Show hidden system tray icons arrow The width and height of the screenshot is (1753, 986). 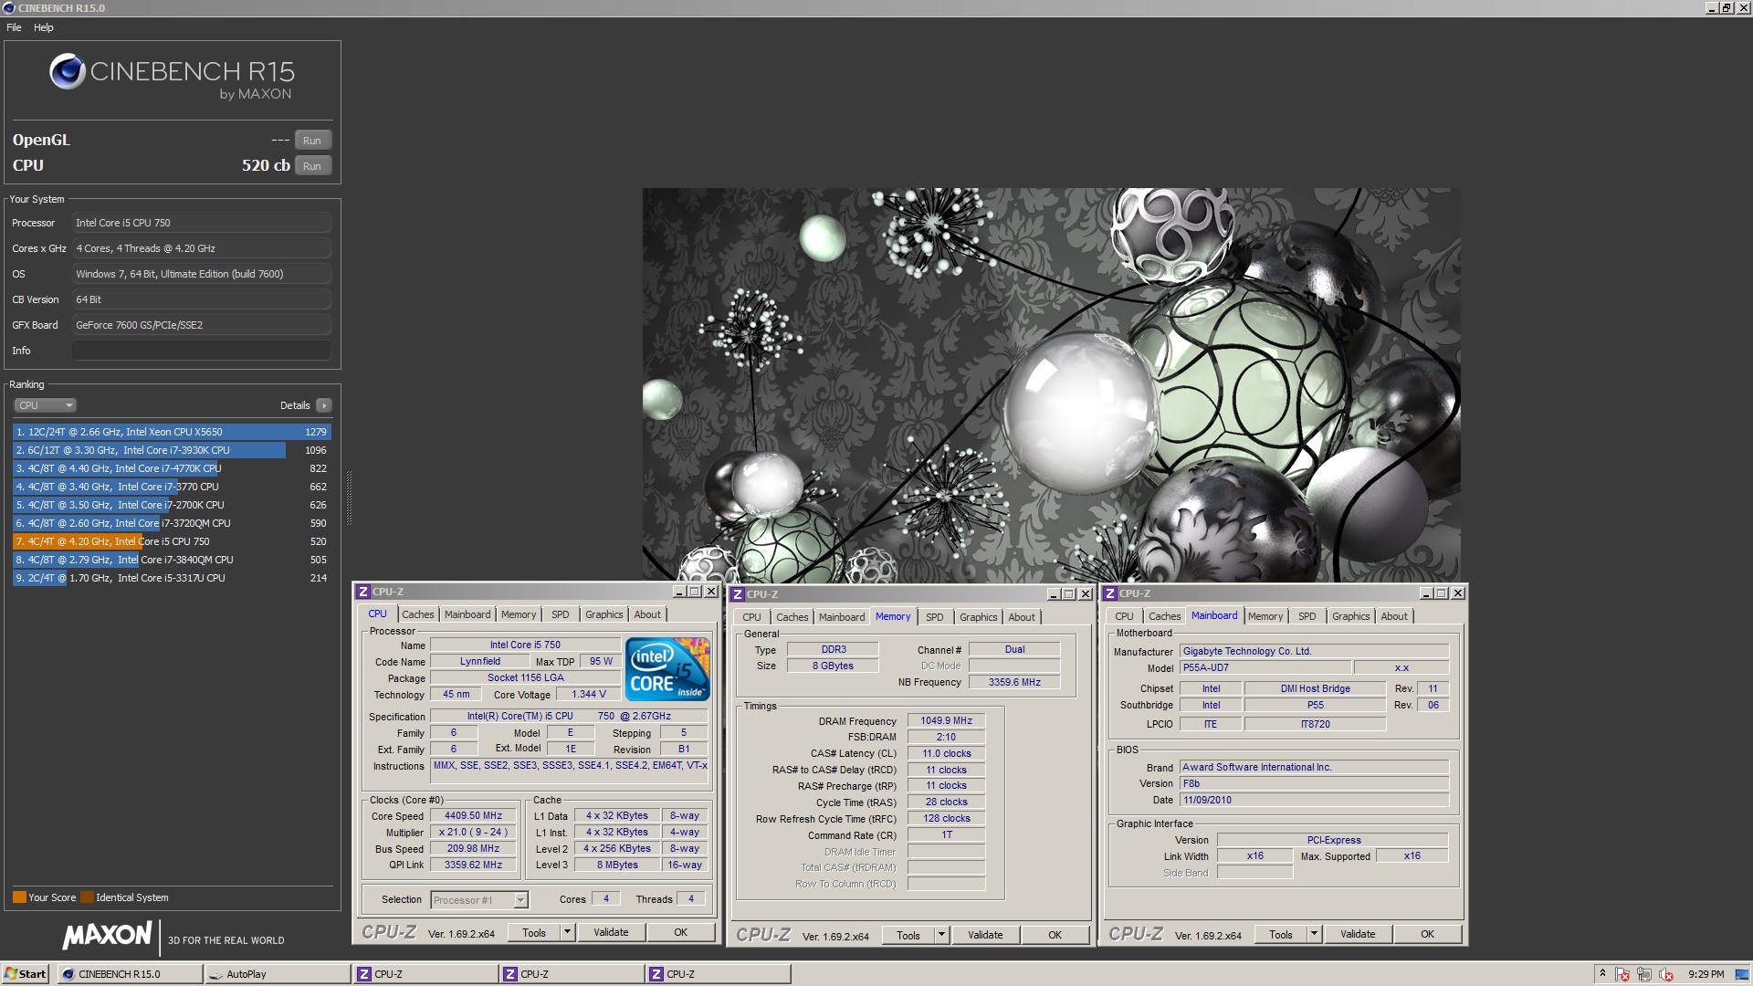point(1602,974)
